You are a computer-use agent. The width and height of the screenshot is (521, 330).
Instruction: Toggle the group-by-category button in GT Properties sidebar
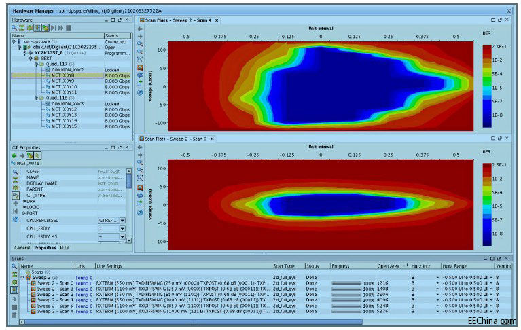16,196
